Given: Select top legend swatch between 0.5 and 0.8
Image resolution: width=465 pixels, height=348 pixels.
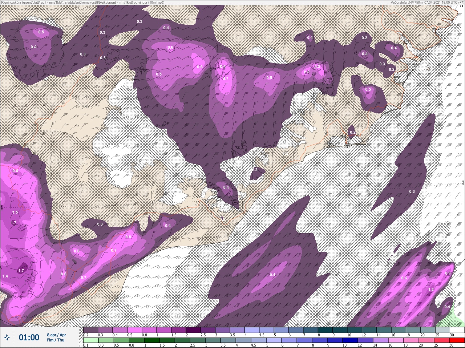Looking at the screenshot, I should [x=134, y=330].
